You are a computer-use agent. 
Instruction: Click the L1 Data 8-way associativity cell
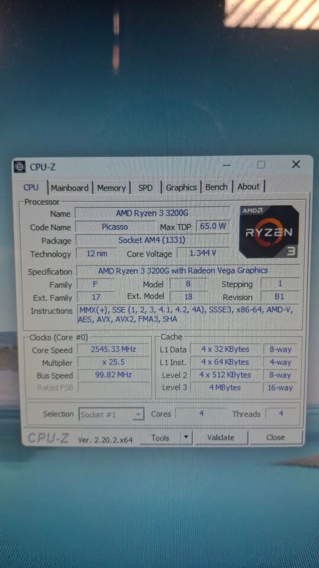[x=280, y=349]
